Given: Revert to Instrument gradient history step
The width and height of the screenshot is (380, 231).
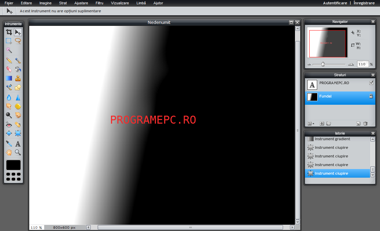Looking at the screenshot, I should point(337,139).
